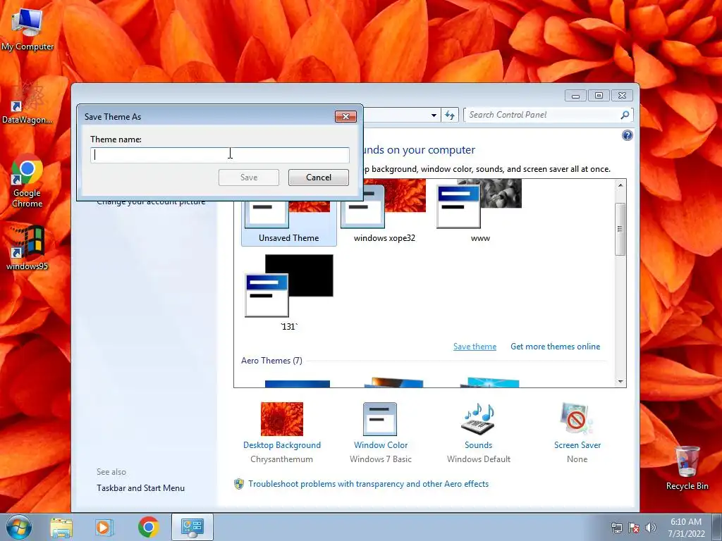The width and height of the screenshot is (722, 541).
Task: Click the Windows Start orb
Action: (19, 527)
